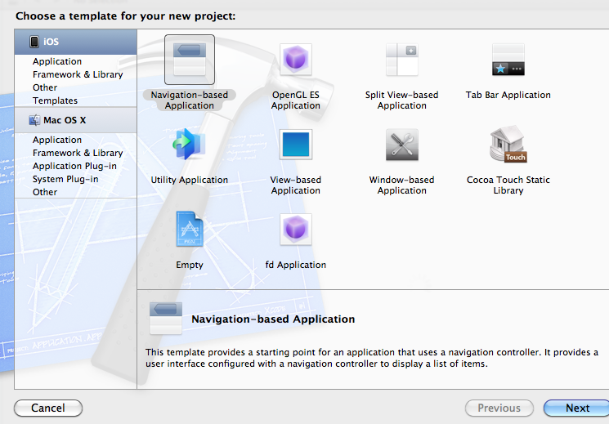Screen dimensions: 609x424
Task: Select Application under iOS
Action: tap(57, 61)
